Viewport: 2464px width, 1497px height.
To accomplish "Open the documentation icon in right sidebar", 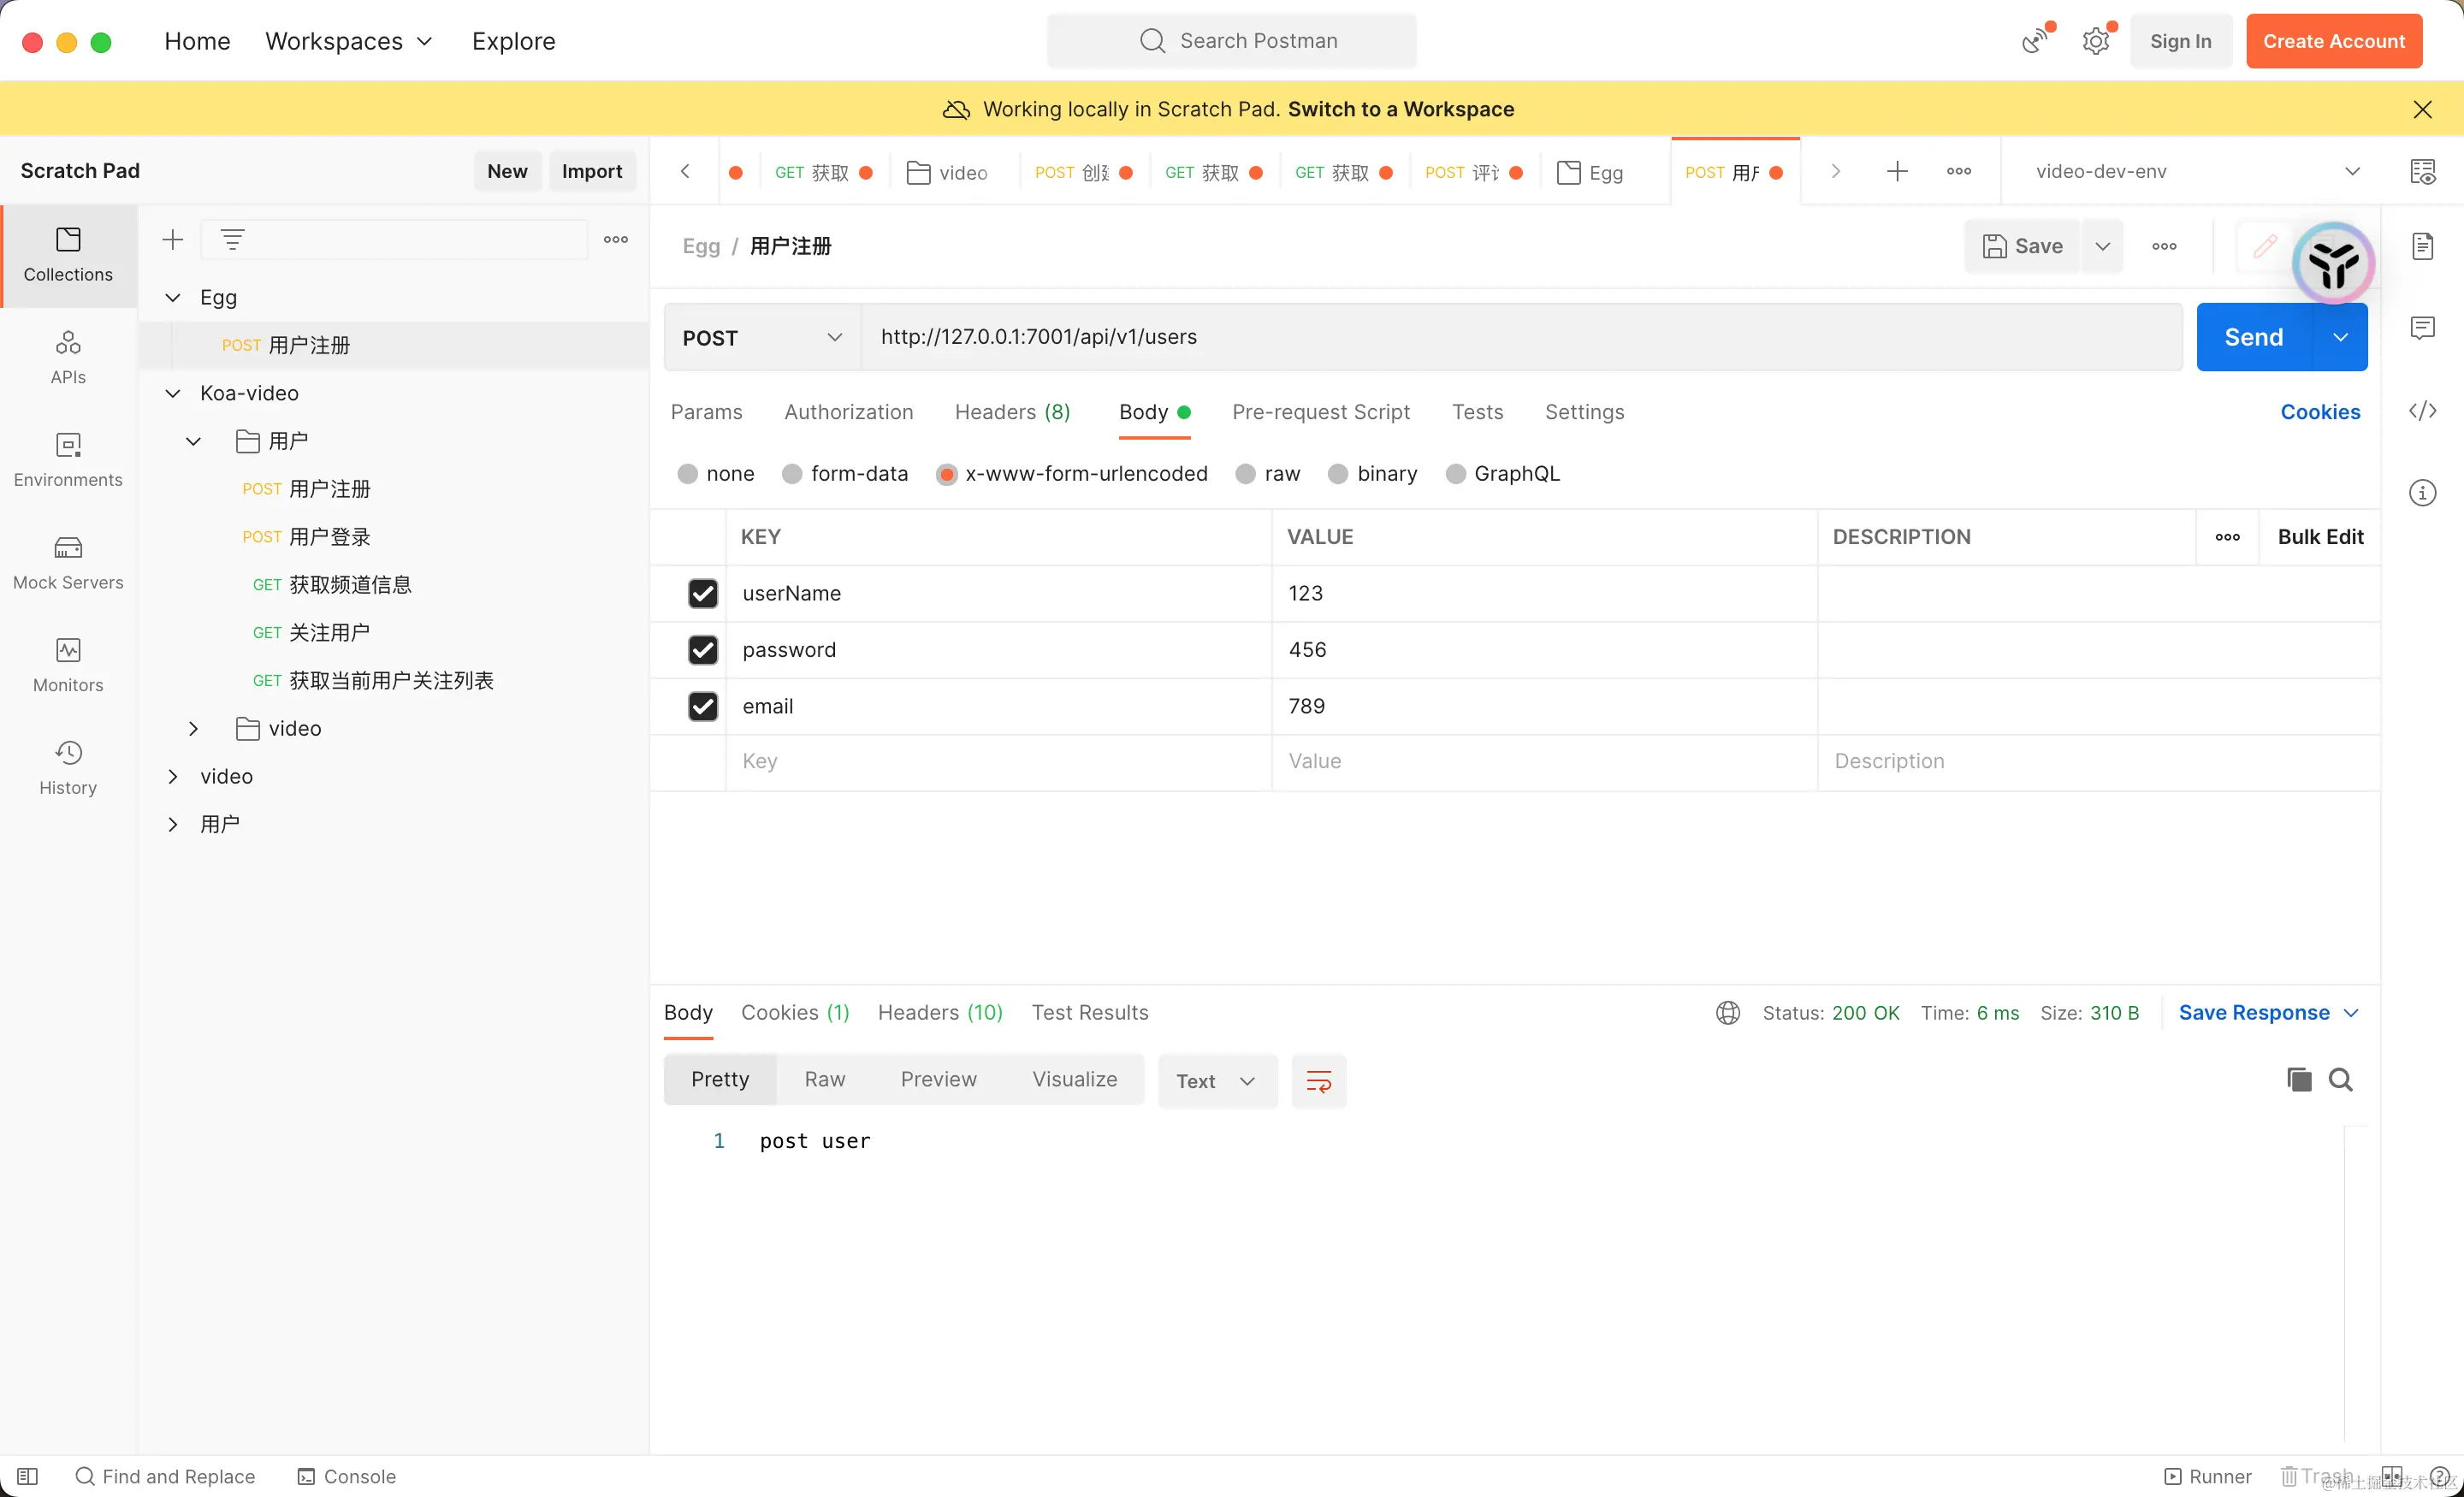I will 2422,246.
